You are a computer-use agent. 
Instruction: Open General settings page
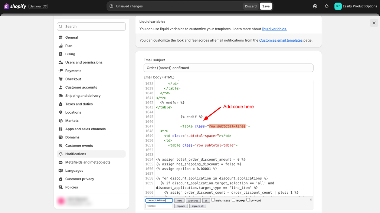[x=91, y=37]
